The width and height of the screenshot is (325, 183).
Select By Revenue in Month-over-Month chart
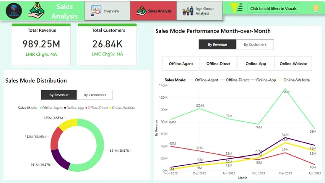[217, 44]
